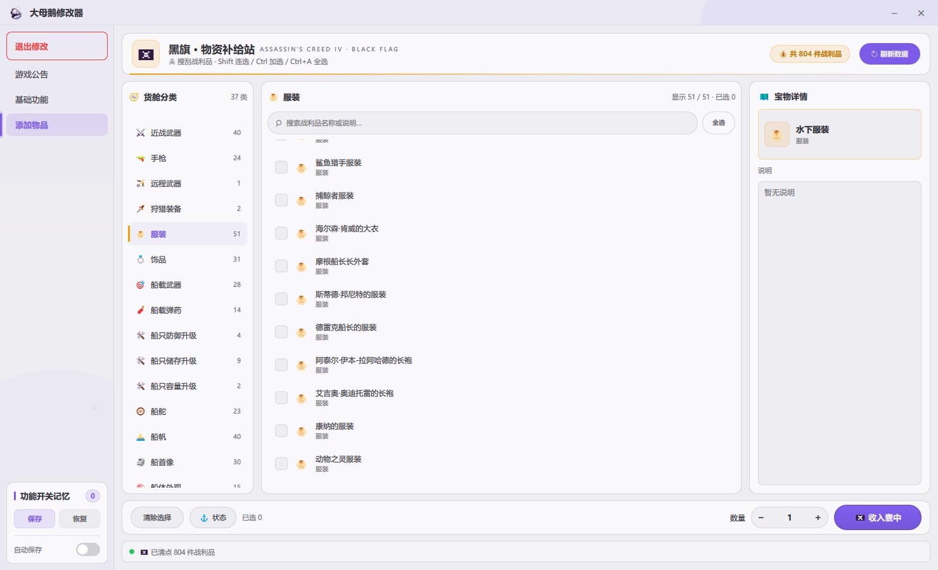Click the 保存 button in 功能开关记忆

click(35, 519)
